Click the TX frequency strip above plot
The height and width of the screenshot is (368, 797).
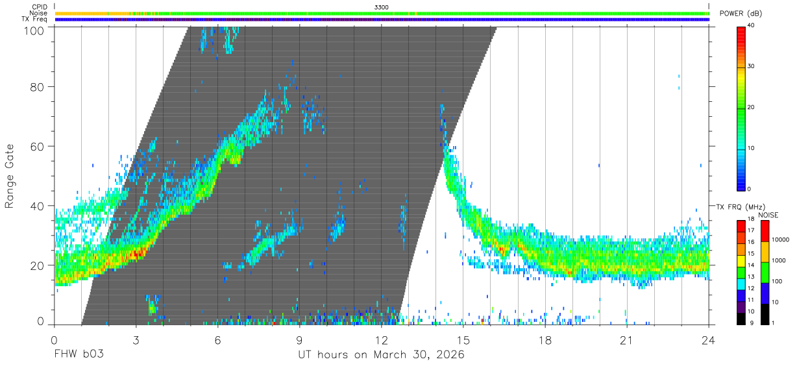click(x=382, y=19)
